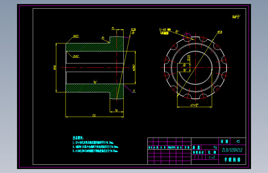Select the "材料" material label cell
This screenshot has width=268, height=173.
(x=224, y=142)
